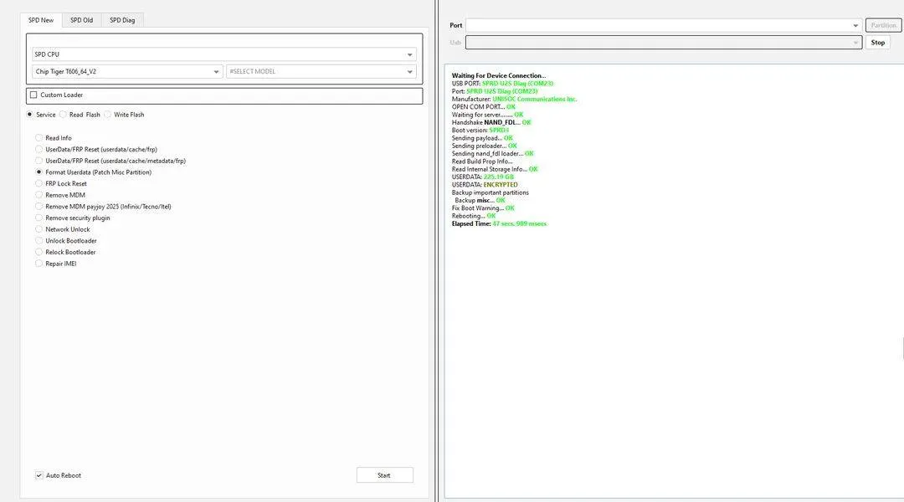Switch to the SPD Old tab

(x=81, y=20)
